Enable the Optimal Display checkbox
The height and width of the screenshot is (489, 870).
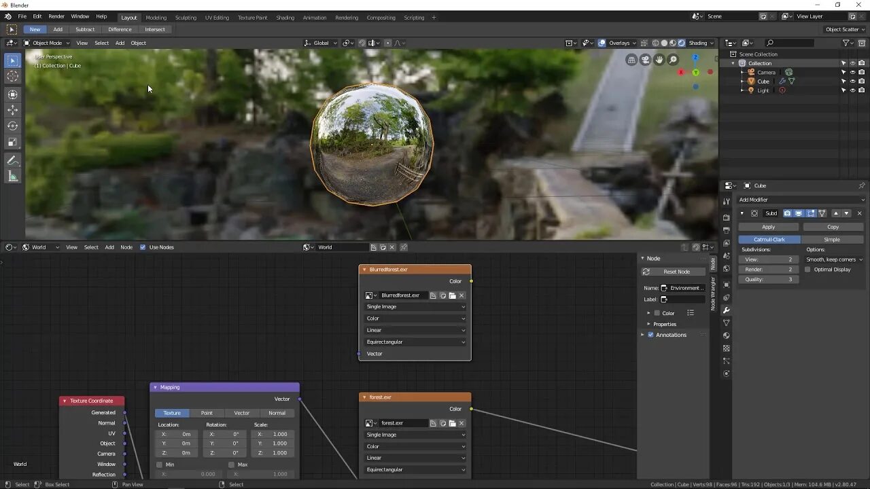pos(807,270)
